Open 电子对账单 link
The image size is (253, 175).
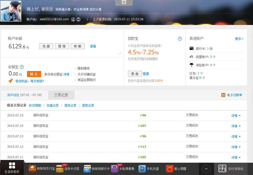234,95
